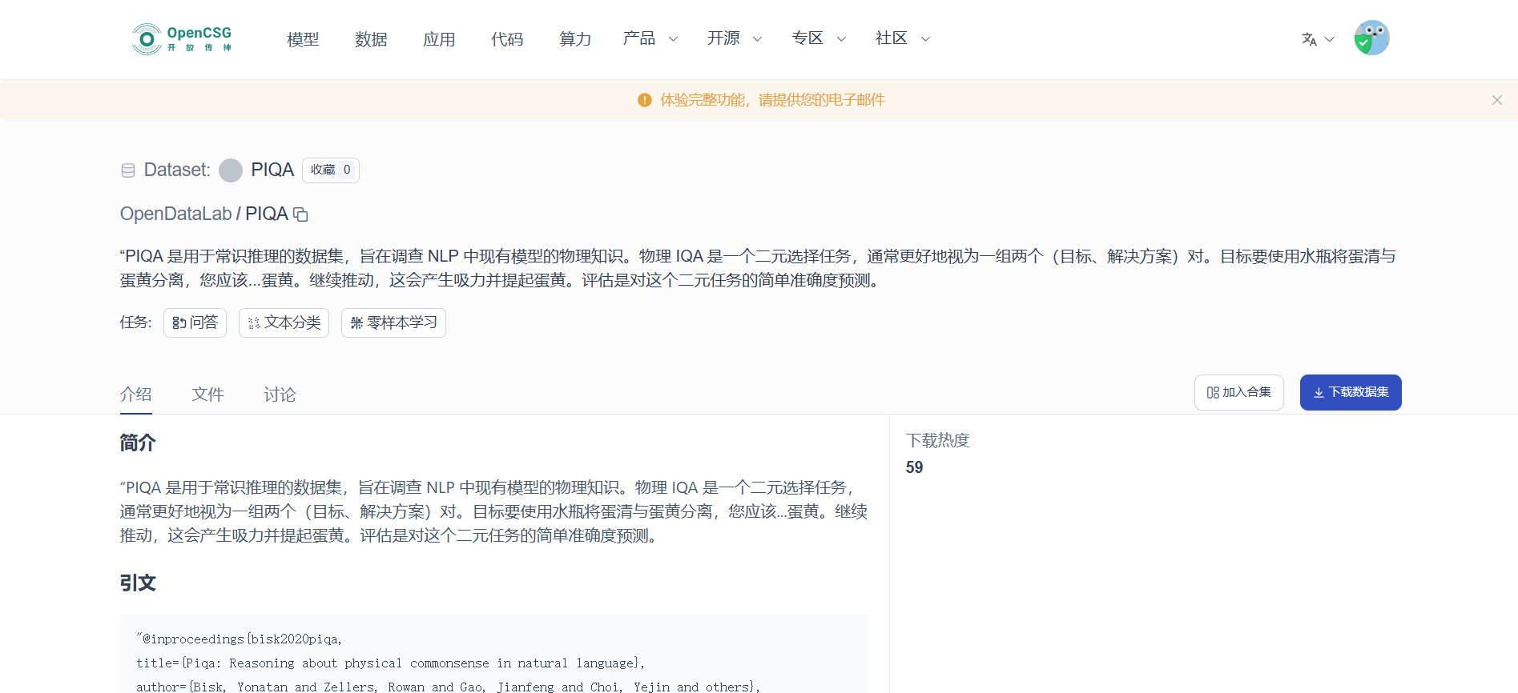
Task: Click the PIQA dataset name heading
Action: point(272,170)
